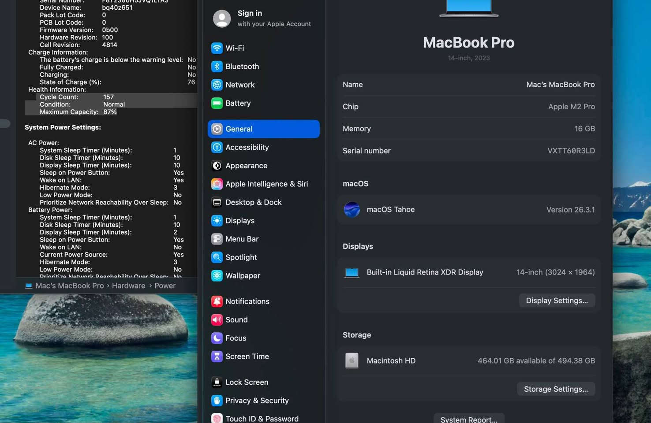651x423 pixels.
Task: Click the Privacy & Security hand icon
Action: click(x=217, y=401)
